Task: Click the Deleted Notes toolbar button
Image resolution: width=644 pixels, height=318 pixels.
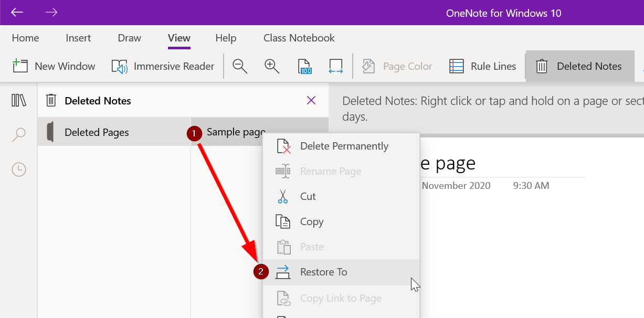Action: tap(579, 66)
